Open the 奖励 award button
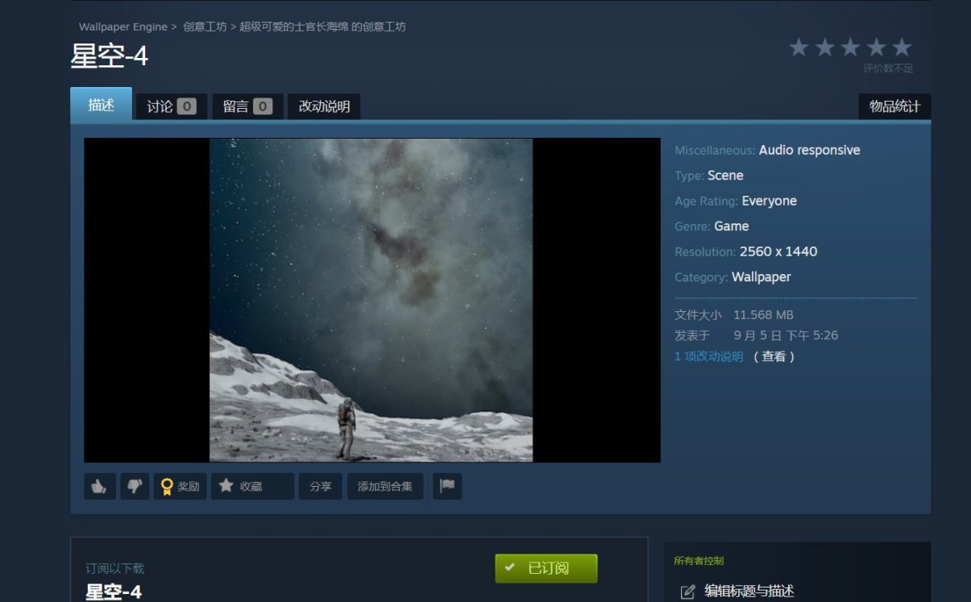The width and height of the screenshot is (971, 602). (180, 486)
